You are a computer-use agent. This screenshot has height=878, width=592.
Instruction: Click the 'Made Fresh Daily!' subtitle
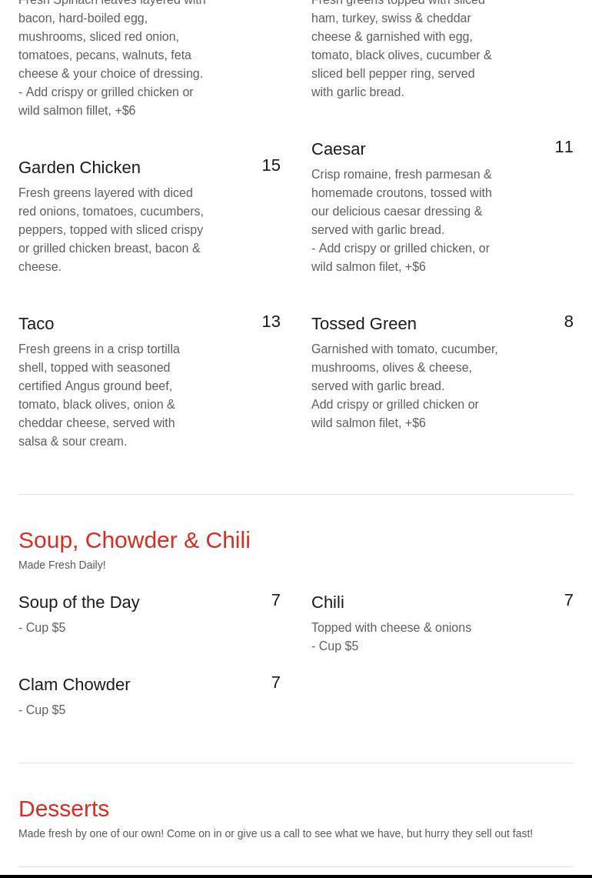(x=62, y=565)
